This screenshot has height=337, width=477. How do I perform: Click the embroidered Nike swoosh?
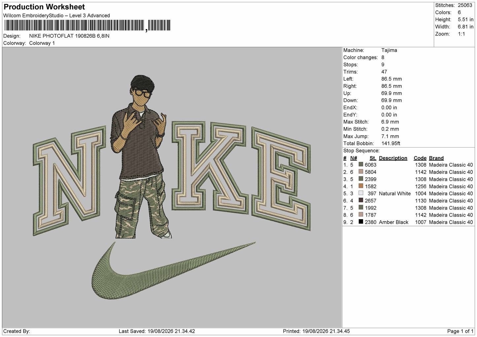(173, 271)
